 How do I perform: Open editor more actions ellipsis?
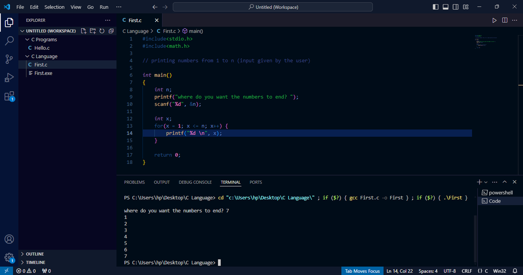click(x=515, y=20)
